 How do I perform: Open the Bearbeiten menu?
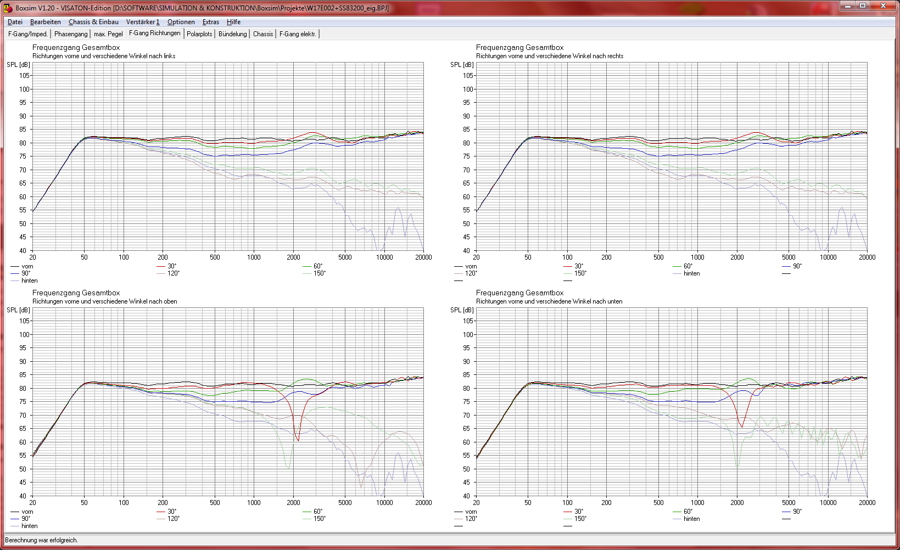45,22
